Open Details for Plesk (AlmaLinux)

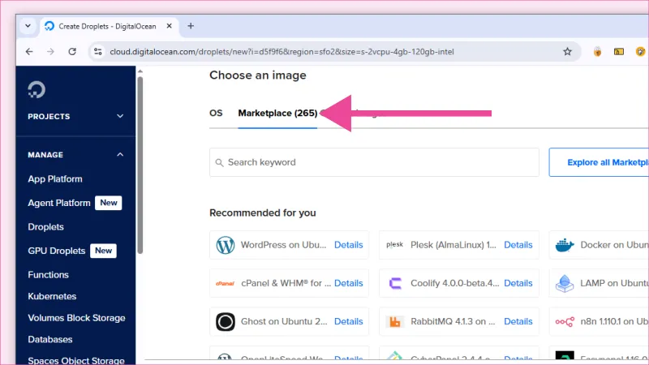(518, 245)
